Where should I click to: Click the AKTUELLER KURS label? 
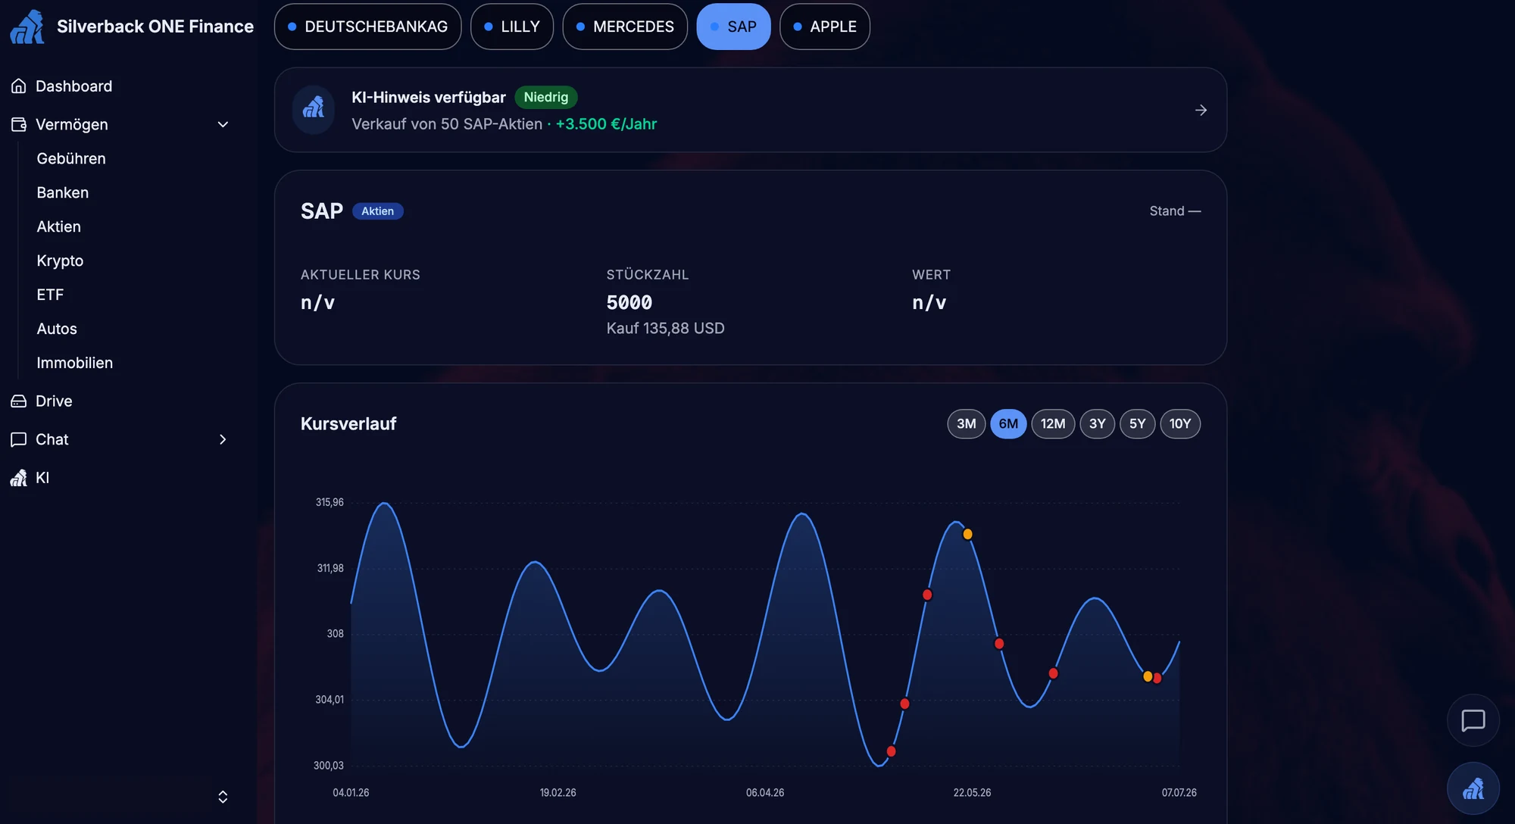tap(361, 275)
